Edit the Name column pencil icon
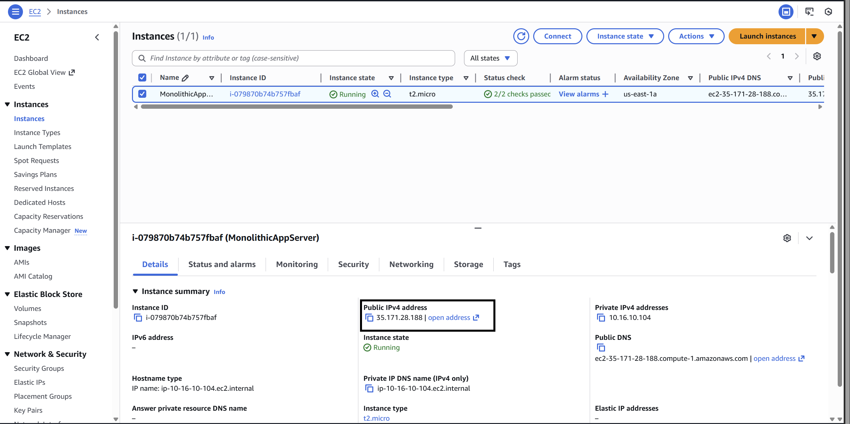The width and height of the screenshot is (850, 424). click(185, 78)
